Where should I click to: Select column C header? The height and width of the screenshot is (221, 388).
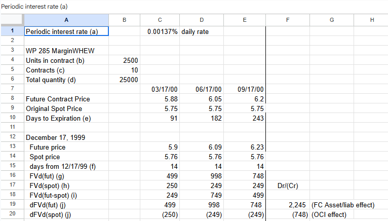coord(160,20)
